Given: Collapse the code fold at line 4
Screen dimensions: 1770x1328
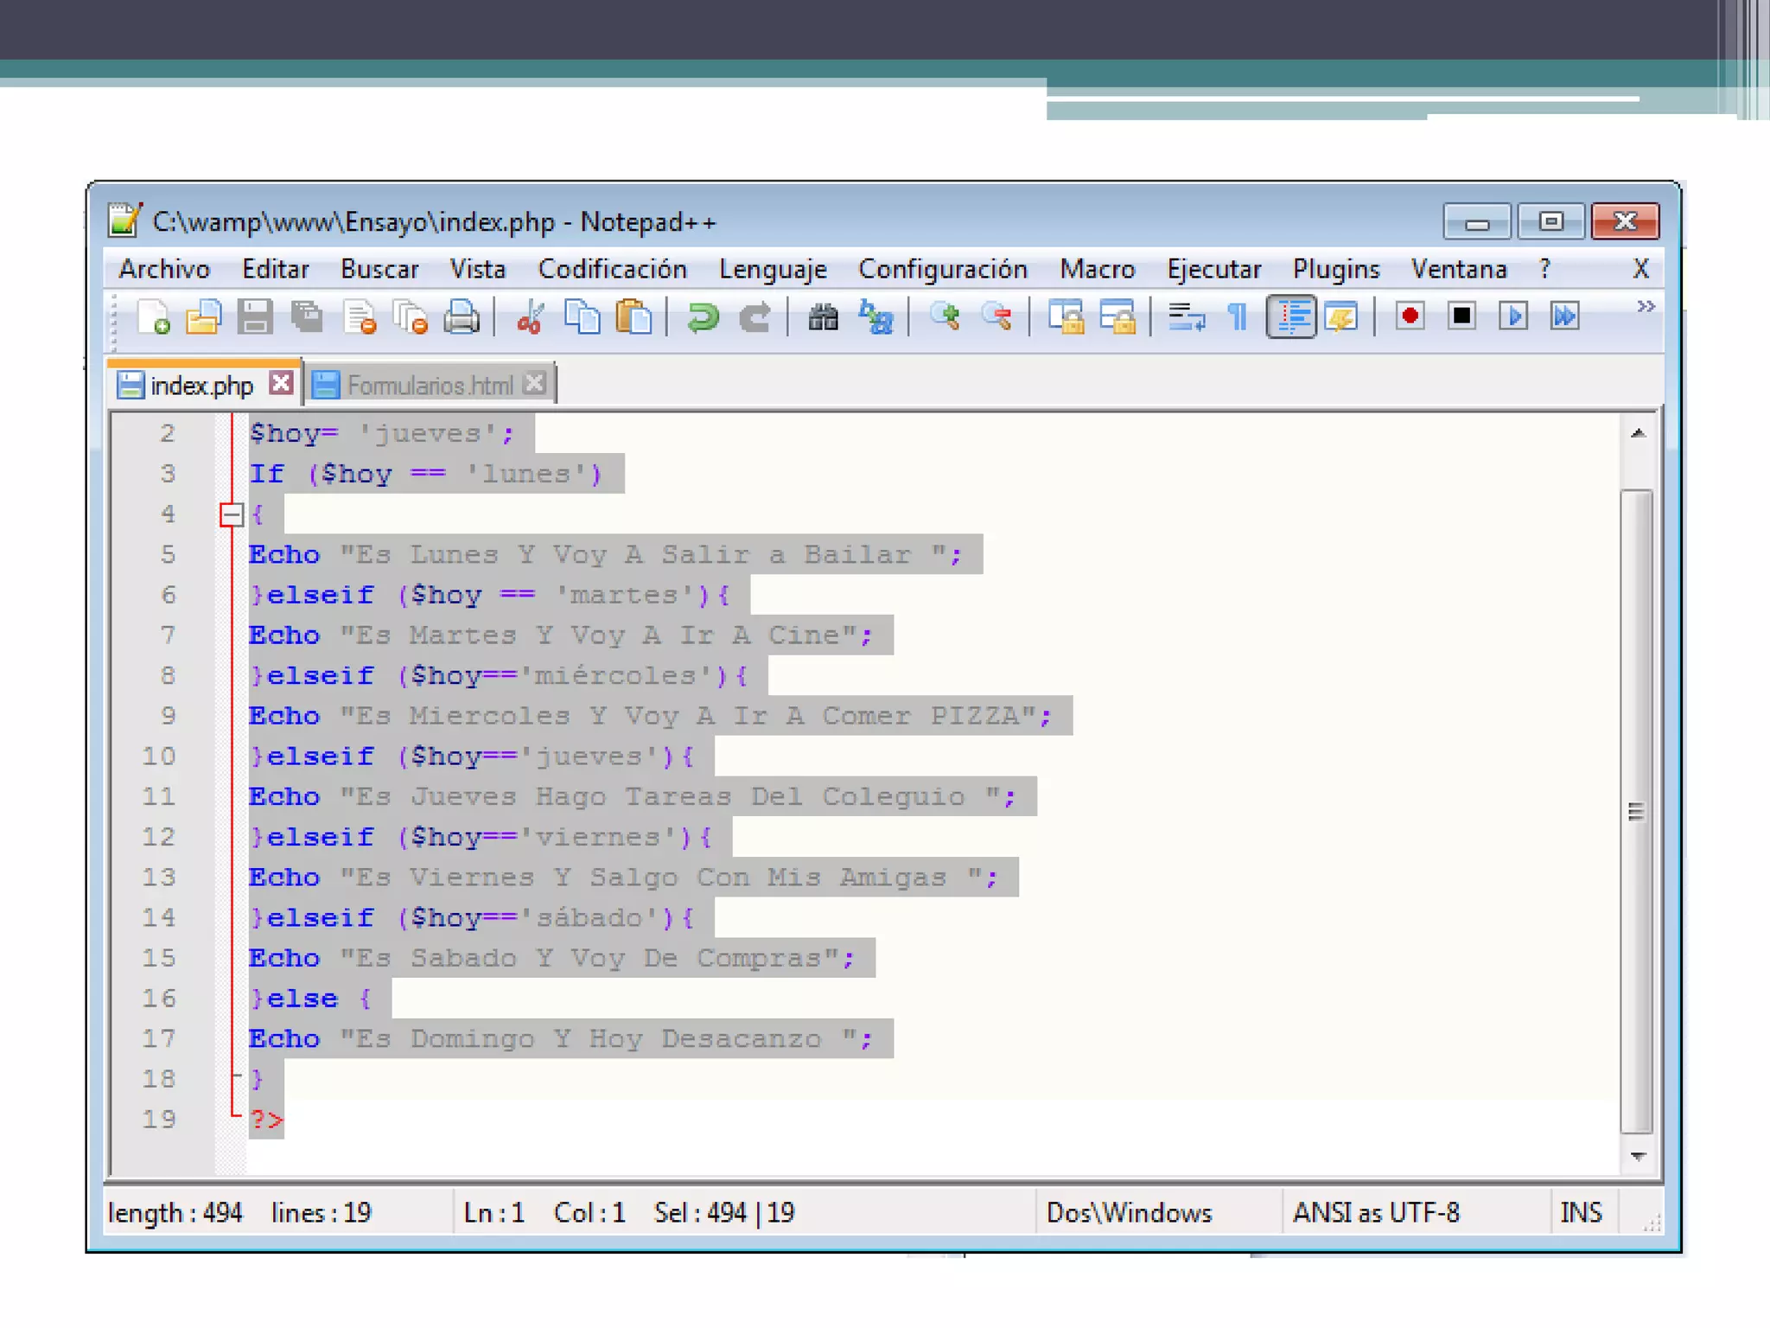Looking at the screenshot, I should tap(231, 515).
